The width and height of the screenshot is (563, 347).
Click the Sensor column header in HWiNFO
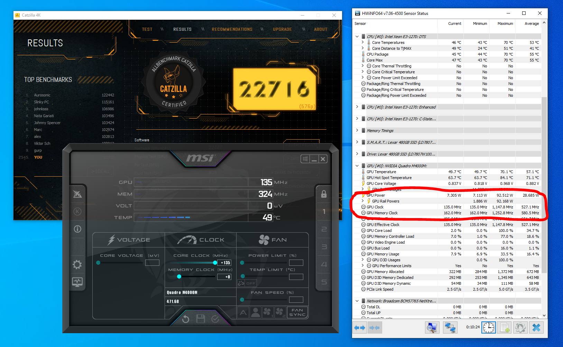395,24
